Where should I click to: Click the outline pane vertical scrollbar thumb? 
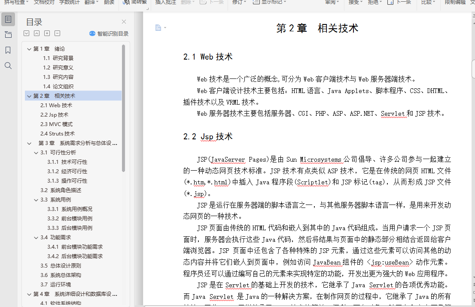pyautogui.click(x=123, y=108)
